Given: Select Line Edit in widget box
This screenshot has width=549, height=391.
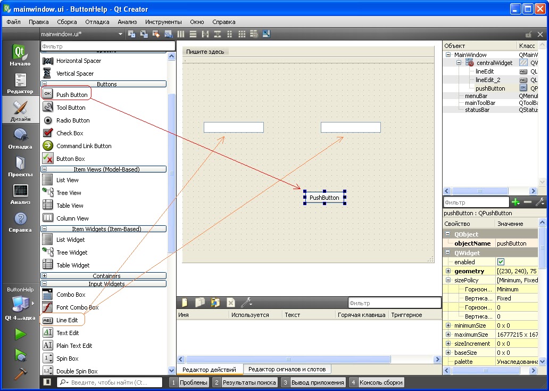Looking at the screenshot, I should pos(62,320).
